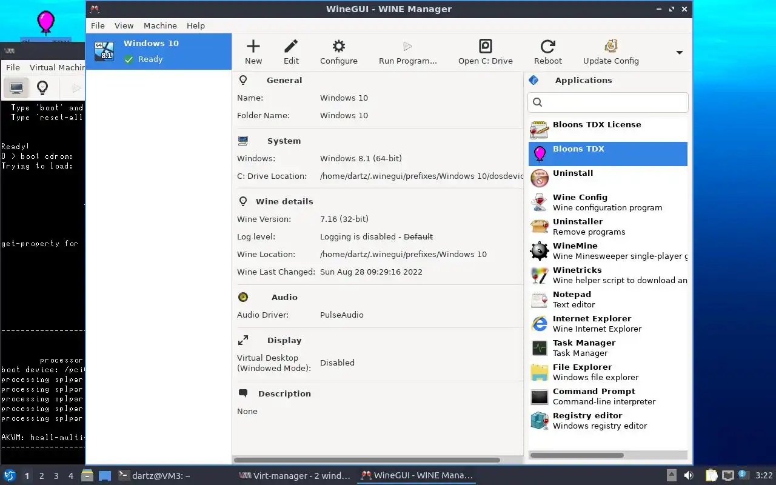Open Wine Config application
The width and height of the screenshot is (776, 485).
pos(608,202)
